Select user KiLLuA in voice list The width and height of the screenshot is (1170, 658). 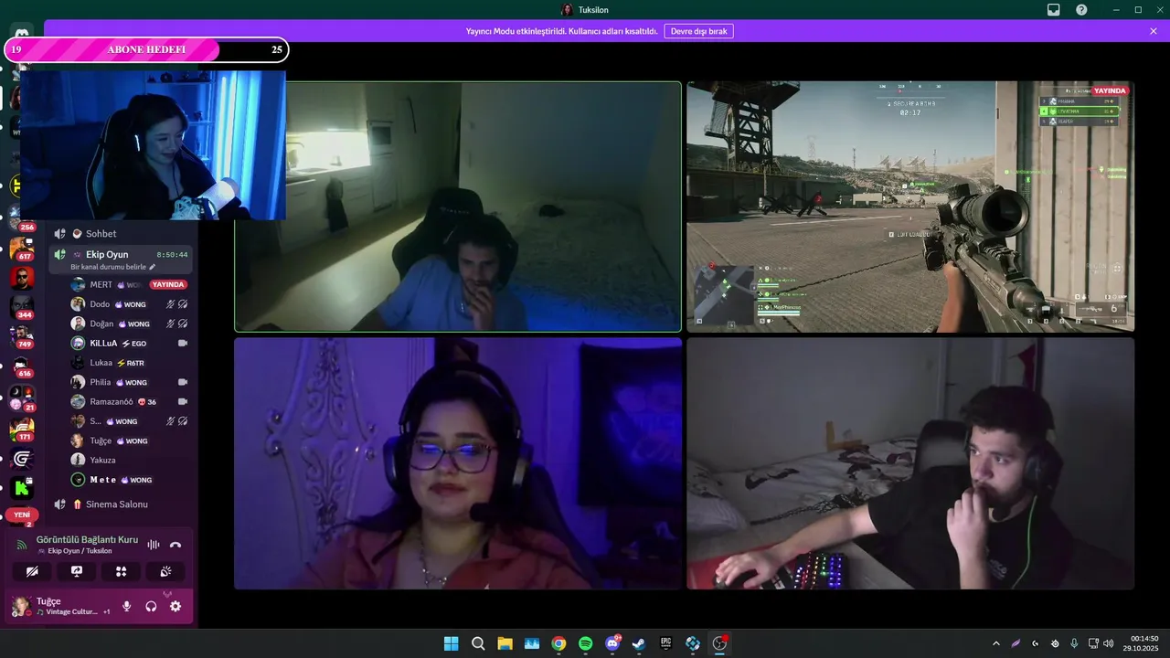click(x=129, y=343)
